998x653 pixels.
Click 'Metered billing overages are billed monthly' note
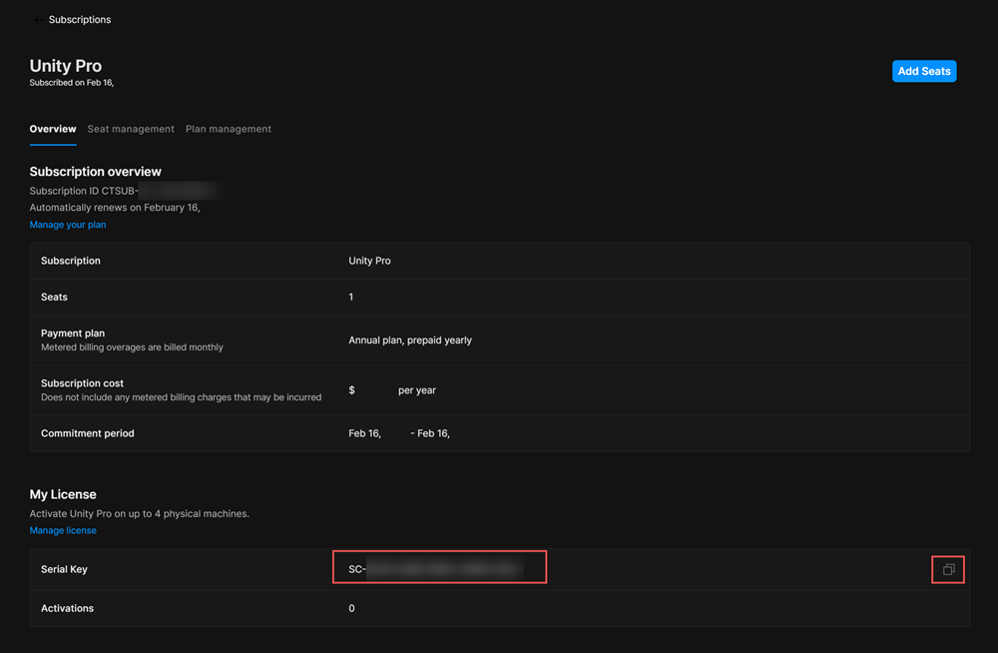[x=132, y=347]
